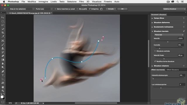Enable Sfocatura centrata checkbox

155,51
